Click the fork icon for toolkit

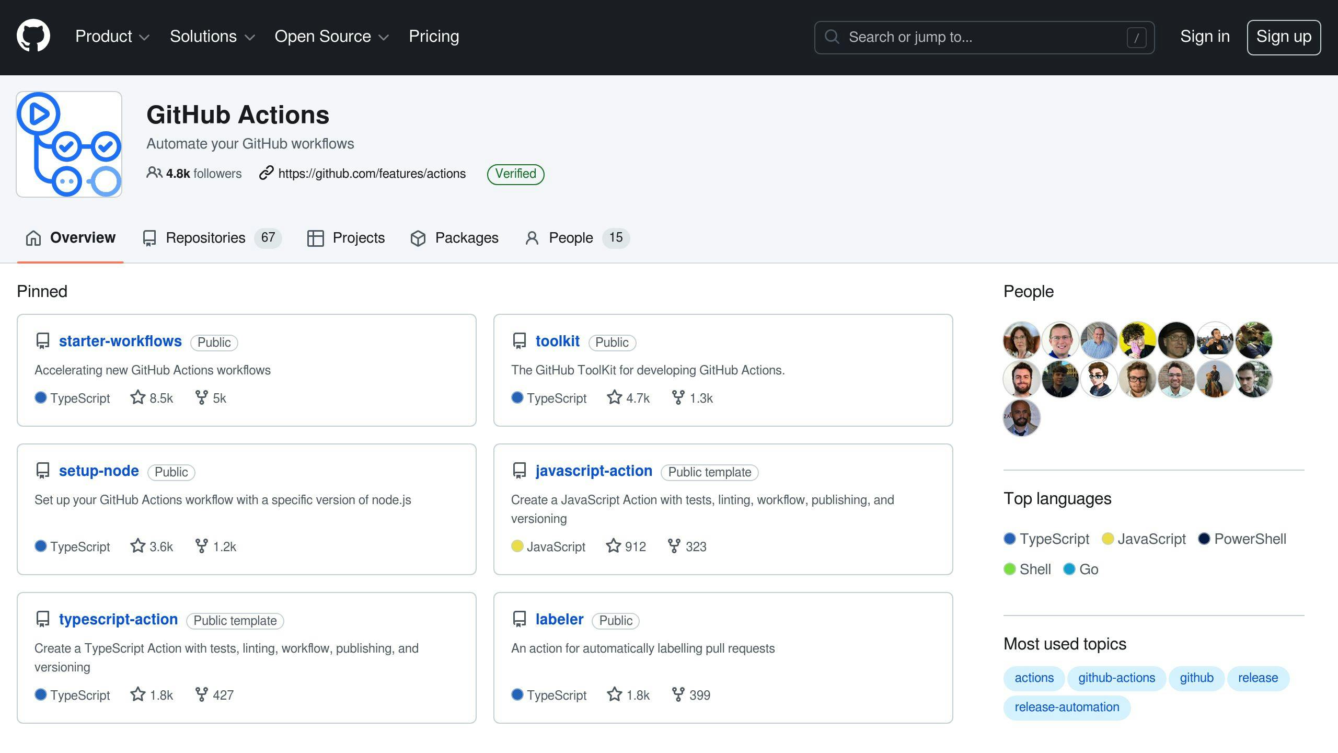coord(678,397)
